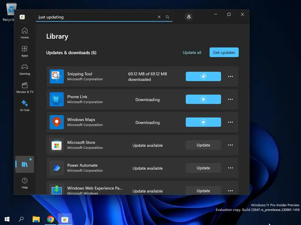Click the Power Automate app icon
Viewport: 301px width, 225px height.
pos(57,168)
